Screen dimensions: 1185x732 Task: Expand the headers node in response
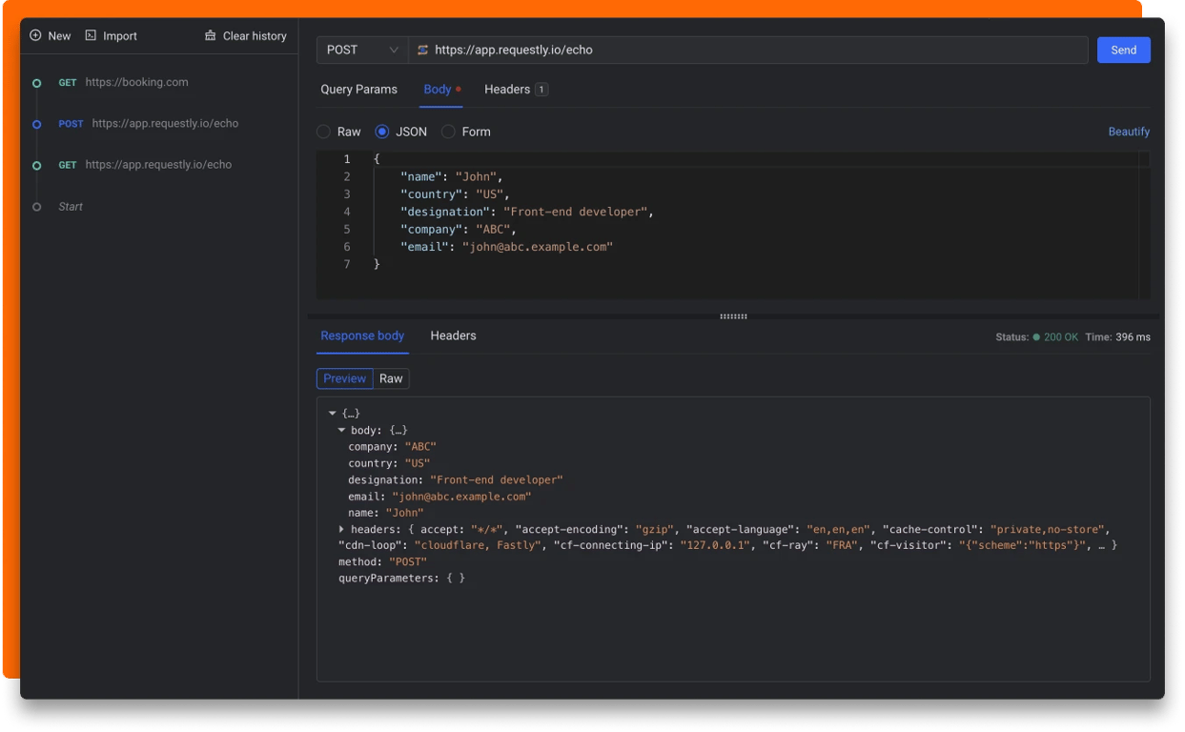pyautogui.click(x=341, y=529)
